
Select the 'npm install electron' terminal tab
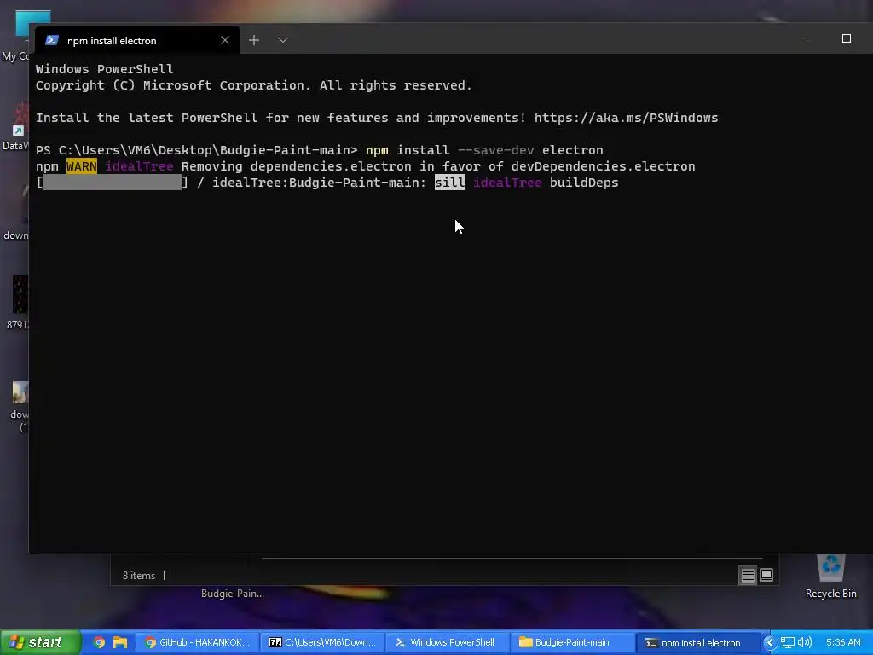pos(137,40)
